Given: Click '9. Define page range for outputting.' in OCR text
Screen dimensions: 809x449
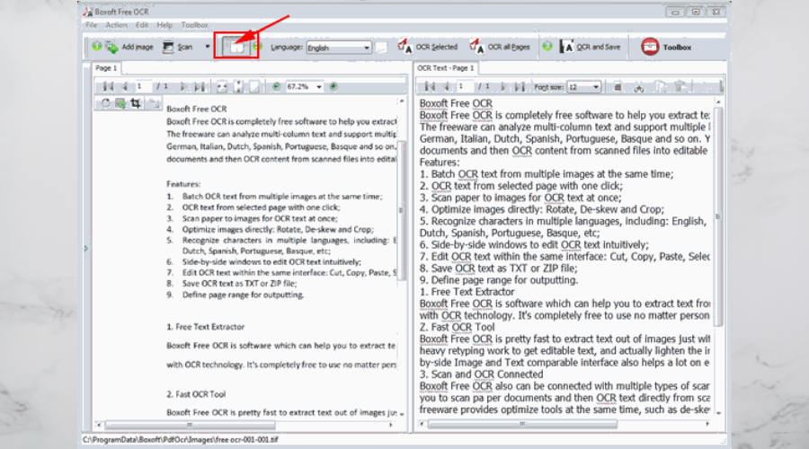Looking at the screenshot, I should pos(498,280).
